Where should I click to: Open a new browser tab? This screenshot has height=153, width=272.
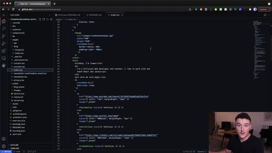(x=54, y=4)
